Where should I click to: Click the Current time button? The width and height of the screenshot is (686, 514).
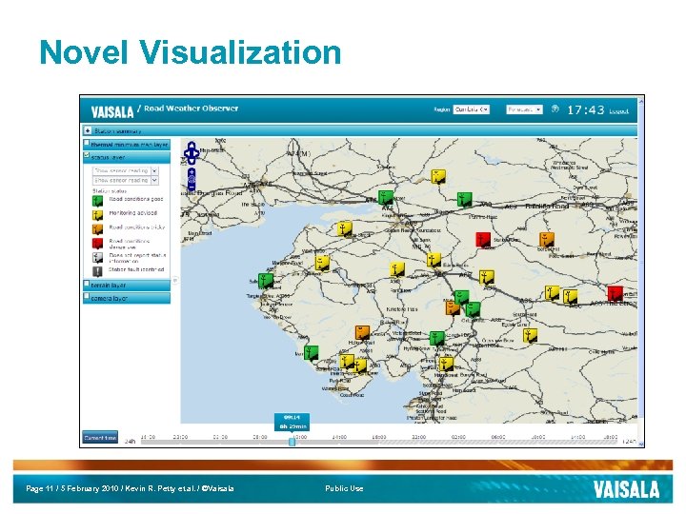point(100,437)
